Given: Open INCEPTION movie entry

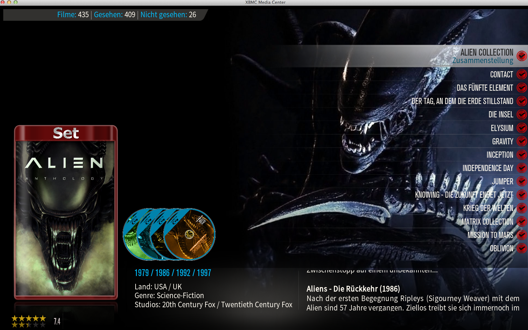Looking at the screenshot, I should (500, 154).
